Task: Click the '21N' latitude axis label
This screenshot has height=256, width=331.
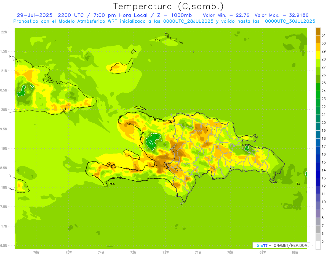Action: (x=4, y=71)
